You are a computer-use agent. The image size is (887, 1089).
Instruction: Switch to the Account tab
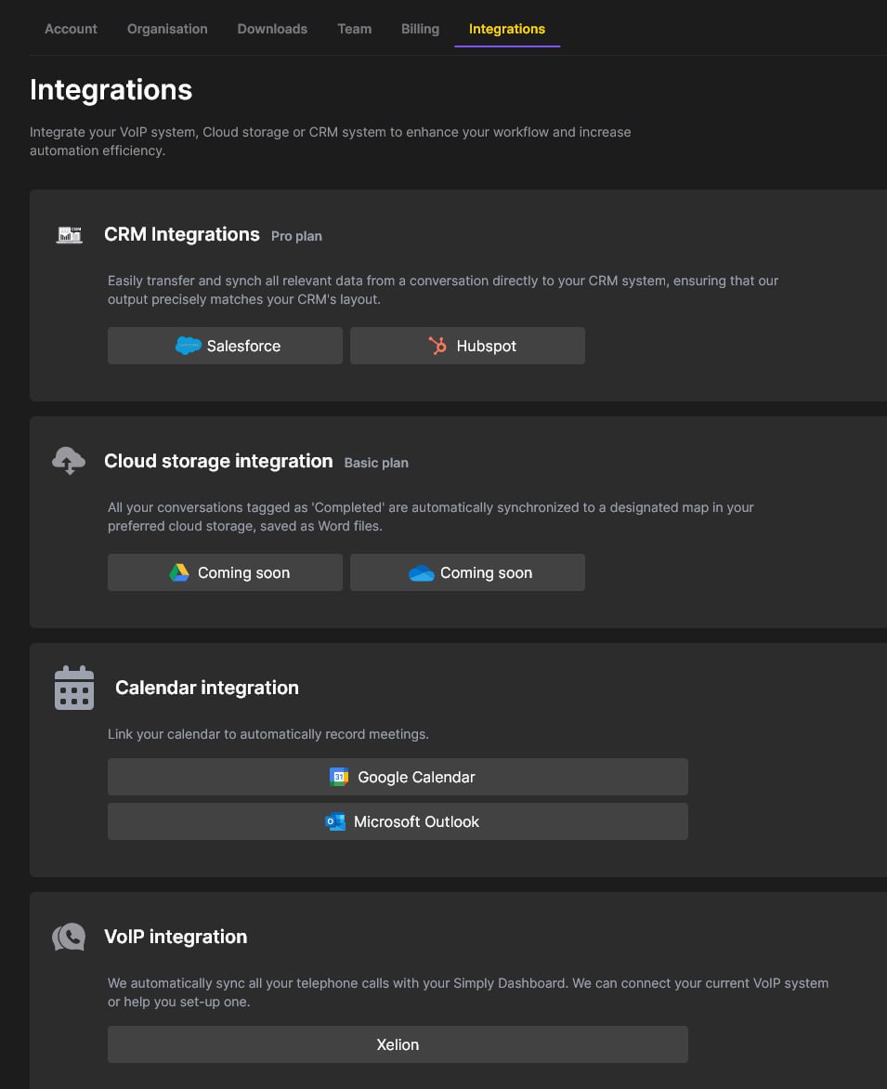[x=71, y=29]
